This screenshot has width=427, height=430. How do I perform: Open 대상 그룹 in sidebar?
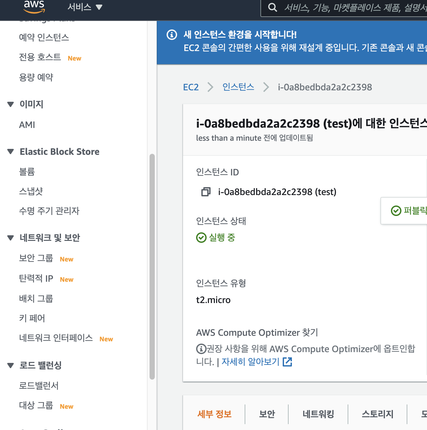pos(36,406)
